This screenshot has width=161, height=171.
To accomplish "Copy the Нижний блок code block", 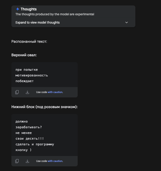I will point(17,161).
